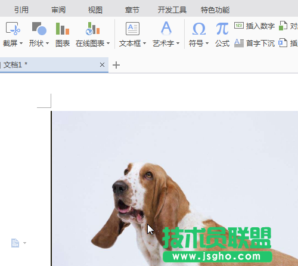298x266 pixels.
Task: Click the 对象 object icon at ribbon edge
Action: 283,26
